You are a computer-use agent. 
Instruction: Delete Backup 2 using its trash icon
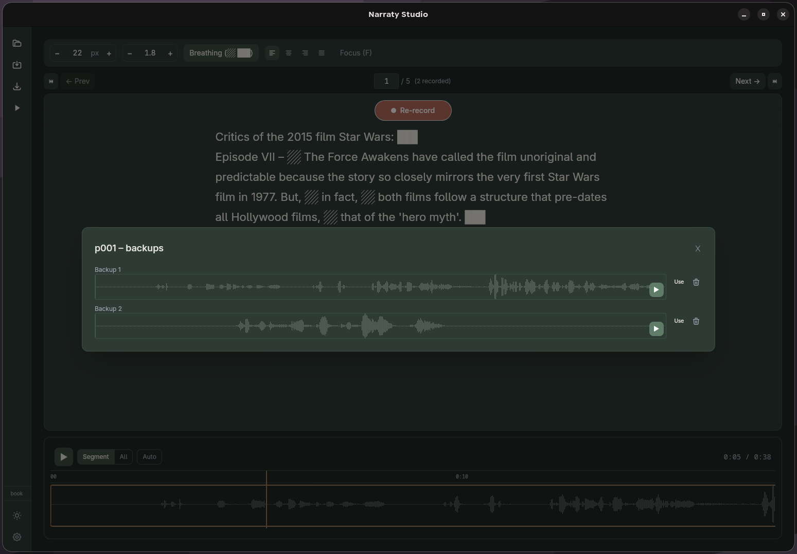[696, 321]
